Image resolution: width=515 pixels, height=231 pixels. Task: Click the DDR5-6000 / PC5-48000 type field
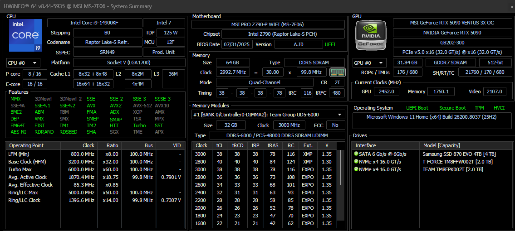pyautogui.click(x=277, y=135)
